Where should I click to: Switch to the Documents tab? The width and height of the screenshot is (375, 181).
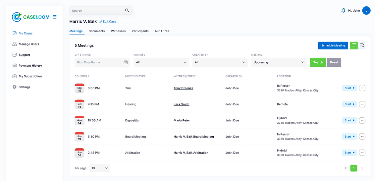[96, 31]
